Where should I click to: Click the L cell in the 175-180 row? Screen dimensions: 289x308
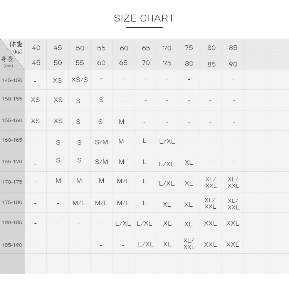(x=144, y=203)
